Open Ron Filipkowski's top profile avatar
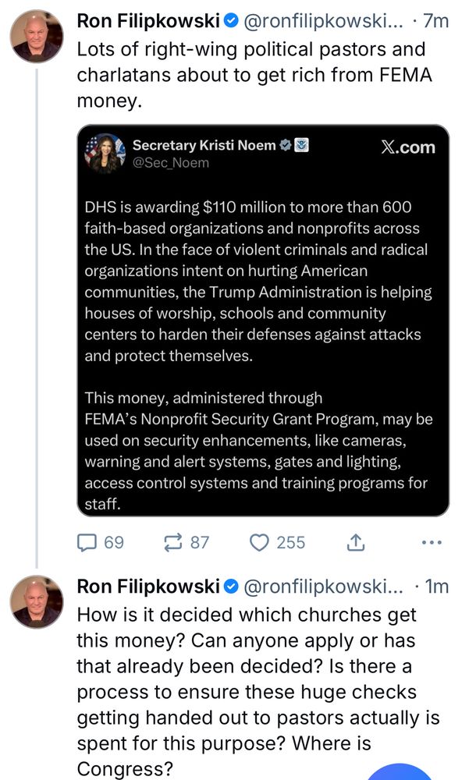The width and height of the screenshot is (469, 780). 37,36
